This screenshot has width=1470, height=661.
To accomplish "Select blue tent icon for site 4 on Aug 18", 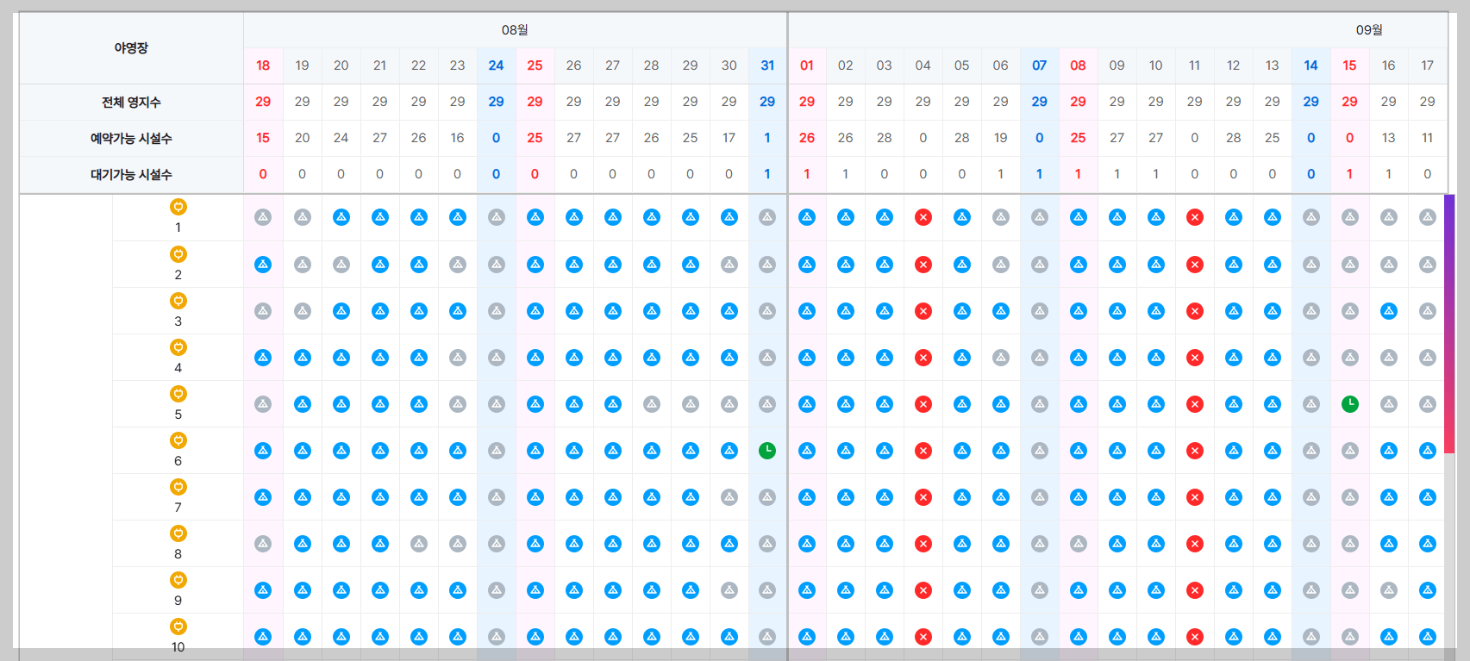I will 263,358.
